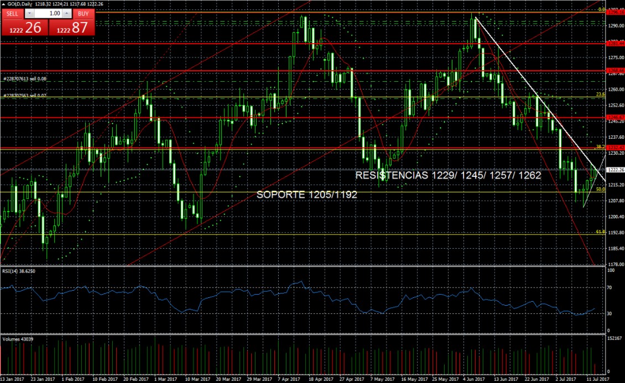This screenshot has width=625, height=383.
Task: Click the 1246.67 red price label
Action: pos(615,117)
